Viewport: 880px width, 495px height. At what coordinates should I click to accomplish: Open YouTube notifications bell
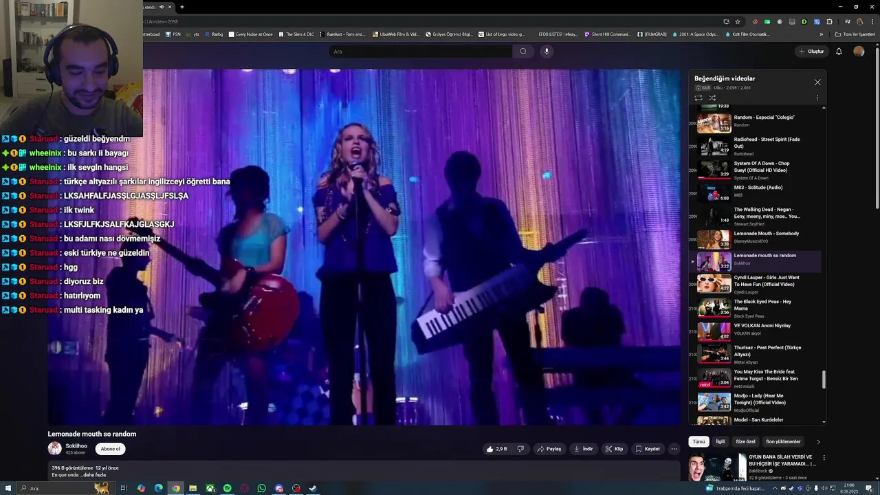click(839, 52)
